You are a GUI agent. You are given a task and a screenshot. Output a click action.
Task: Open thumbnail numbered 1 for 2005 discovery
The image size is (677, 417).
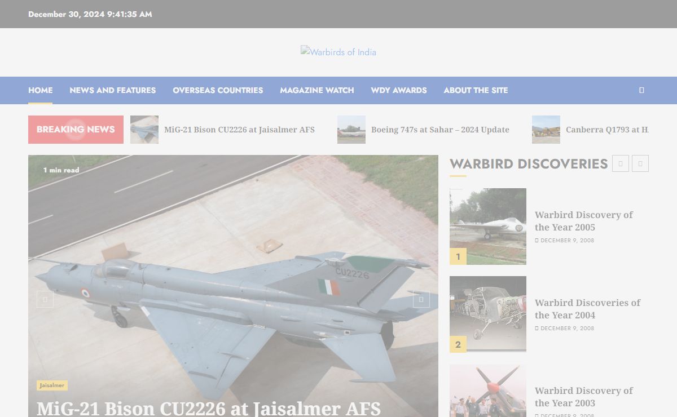click(488, 227)
